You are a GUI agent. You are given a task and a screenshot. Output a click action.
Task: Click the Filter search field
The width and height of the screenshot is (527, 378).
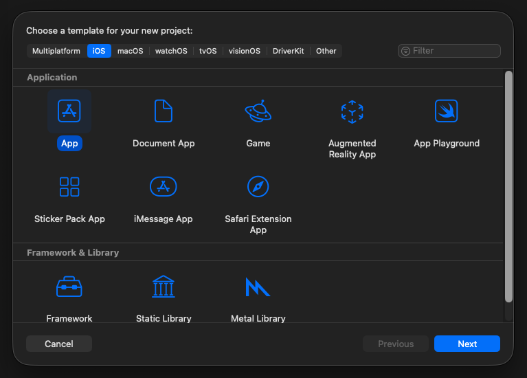click(453, 51)
